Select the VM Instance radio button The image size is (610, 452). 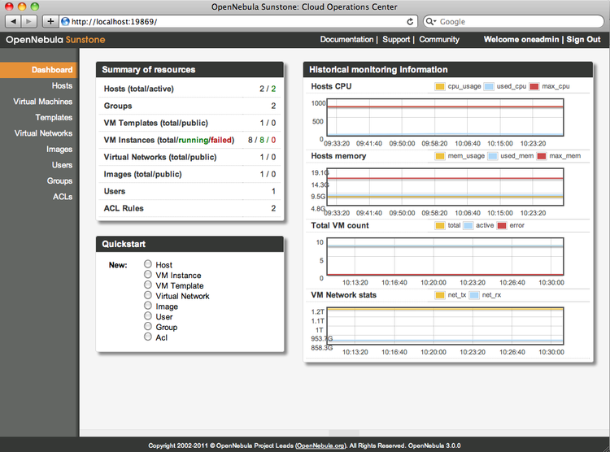[148, 274]
